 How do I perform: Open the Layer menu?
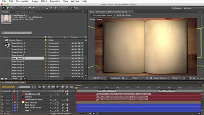click(x=35, y=1)
